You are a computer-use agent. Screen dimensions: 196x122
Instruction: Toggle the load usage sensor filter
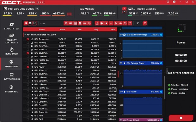pyautogui.click(x=125, y=23)
